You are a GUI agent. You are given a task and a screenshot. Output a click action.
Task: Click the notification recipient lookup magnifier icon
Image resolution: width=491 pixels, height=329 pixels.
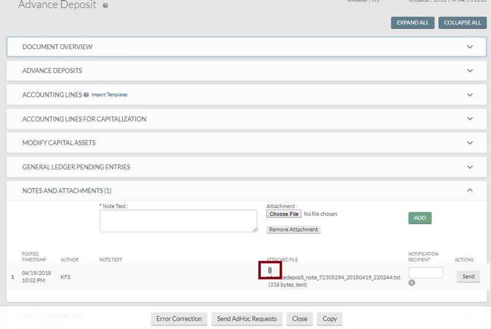coord(412,283)
